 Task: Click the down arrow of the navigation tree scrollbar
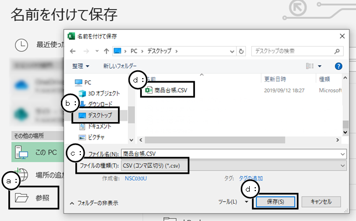(131, 140)
